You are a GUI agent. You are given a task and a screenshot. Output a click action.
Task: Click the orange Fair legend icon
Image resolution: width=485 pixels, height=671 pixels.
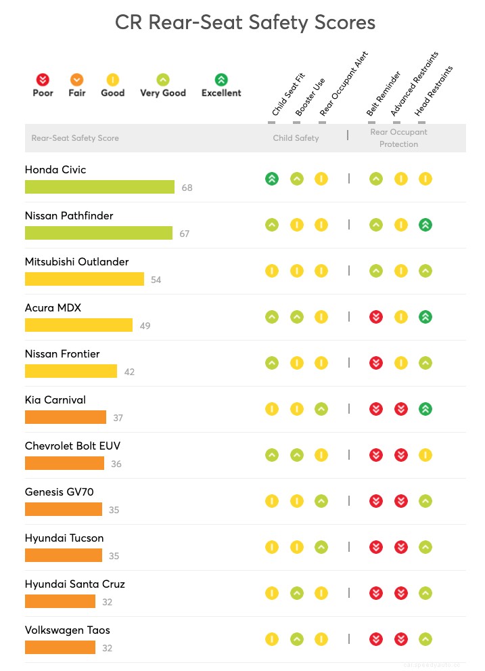click(77, 80)
